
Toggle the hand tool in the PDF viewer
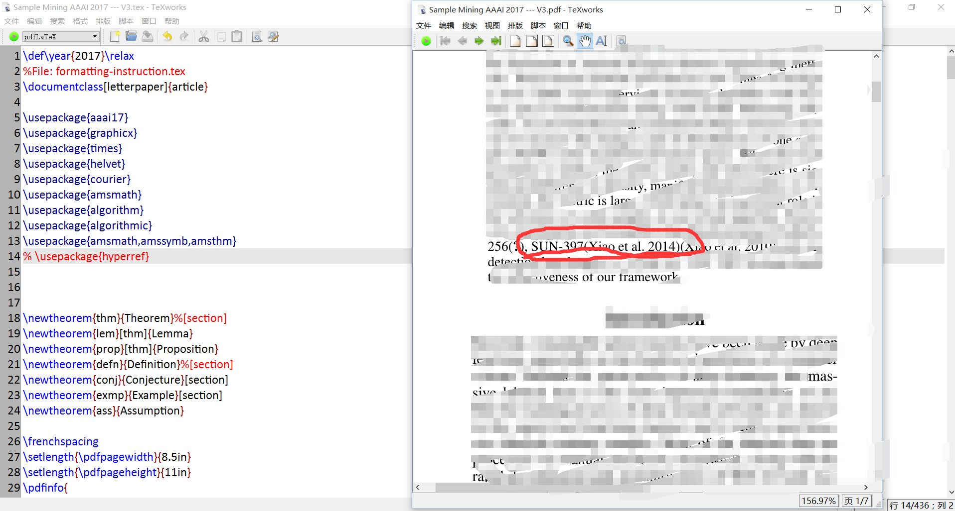click(585, 41)
